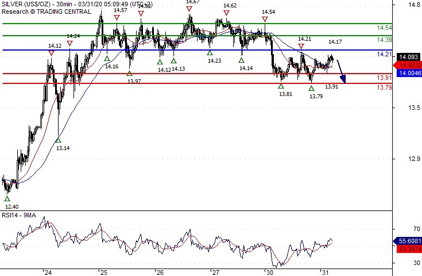Screen dimensions: 422x276
Task: Select the green triangle marker above 13.97
Action: pos(129,73)
